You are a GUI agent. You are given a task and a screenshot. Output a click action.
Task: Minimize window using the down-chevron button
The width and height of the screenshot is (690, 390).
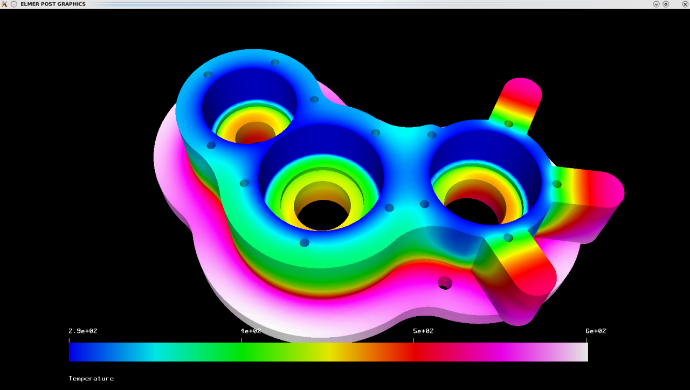click(656, 4)
